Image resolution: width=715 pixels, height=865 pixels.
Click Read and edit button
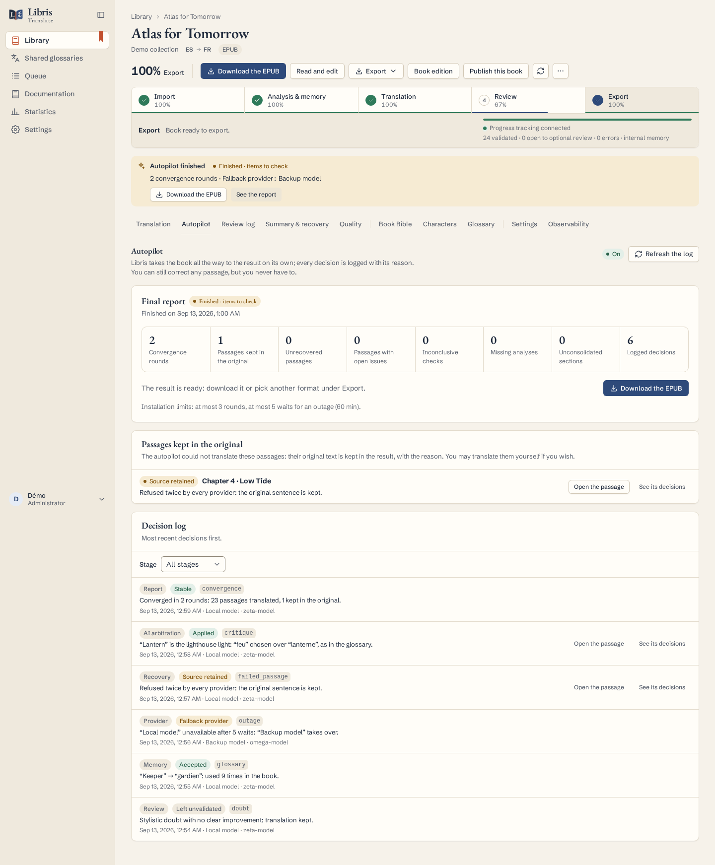[317, 71]
